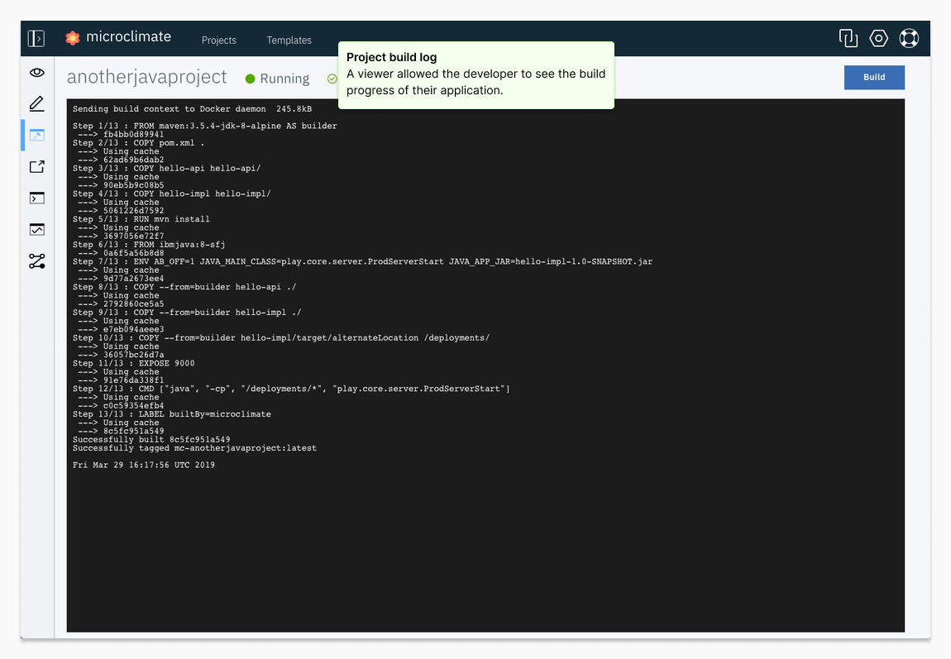Viewport: 951px width, 659px height.
Task: Click the anotherjavaproject project title
Action: pyautogui.click(x=146, y=78)
